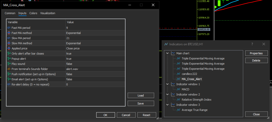The height and width of the screenshot is (122, 272).
Task: Close the MA_Cross_Alert dialog window
Action: tap(153, 5)
